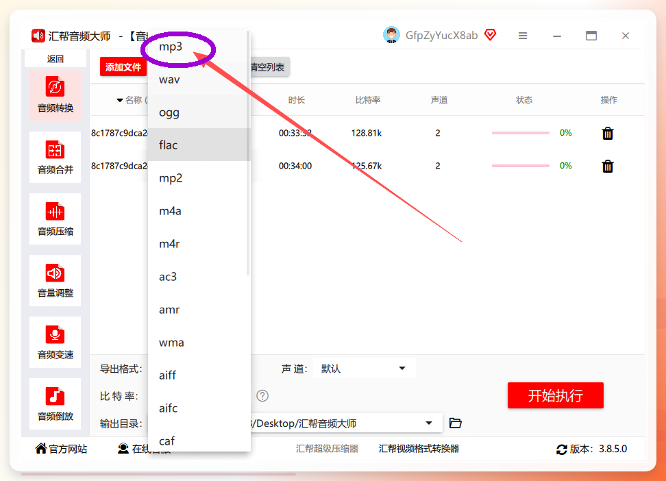Image resolution: width=666 pixels, height=481 pixels.
Task: Click the 添加文件 add file button
Action: (123, 67)
